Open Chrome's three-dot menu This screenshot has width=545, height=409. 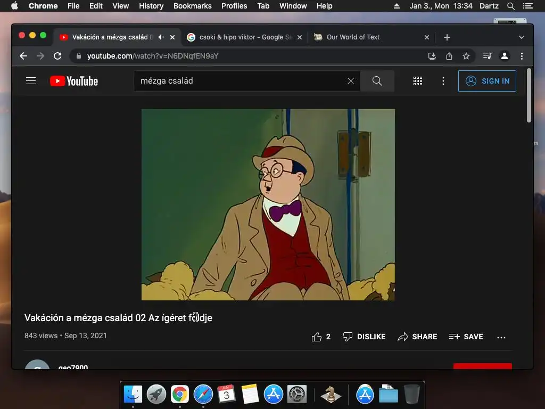click(522, 56)
